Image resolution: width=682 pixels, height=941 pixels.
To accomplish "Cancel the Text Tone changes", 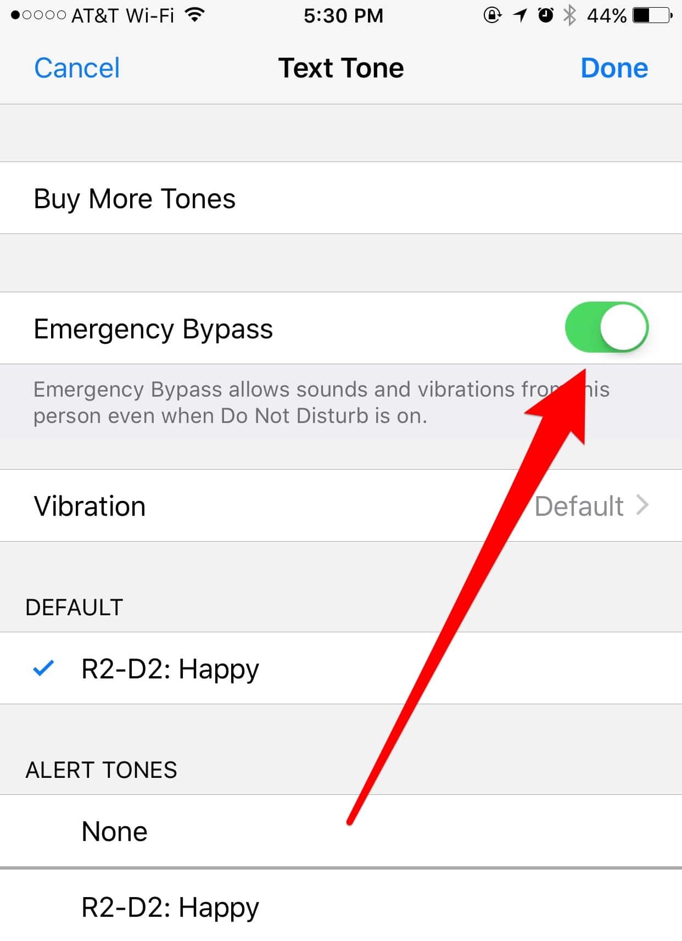I will tap(77, 68).
